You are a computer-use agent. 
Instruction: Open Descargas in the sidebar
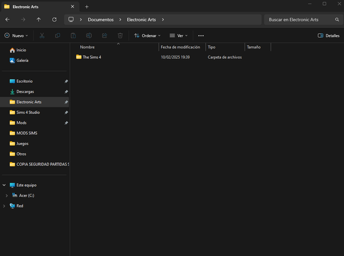pyautogui.click(x=25, y=91)
